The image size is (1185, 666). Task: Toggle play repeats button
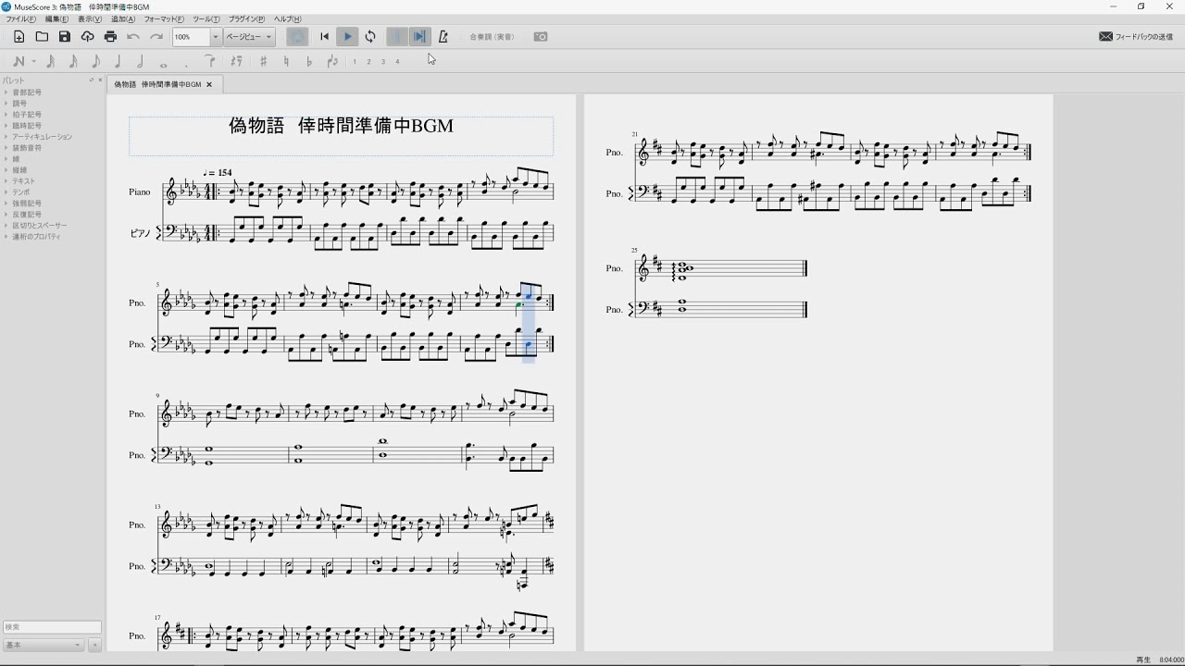pyautogui.click(x=396, y=37)
